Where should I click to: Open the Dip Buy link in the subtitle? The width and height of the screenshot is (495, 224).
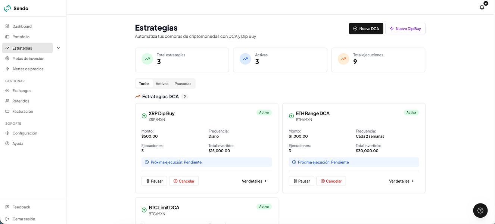[249, 36]
